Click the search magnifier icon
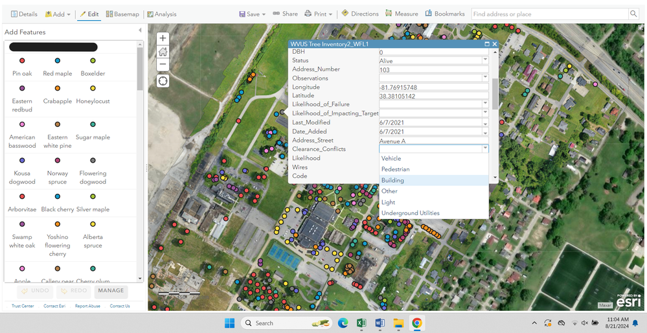 633,14
